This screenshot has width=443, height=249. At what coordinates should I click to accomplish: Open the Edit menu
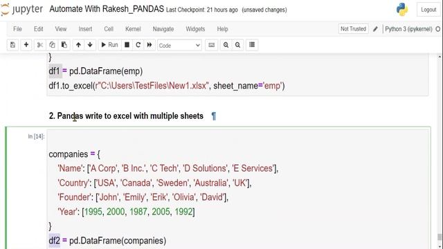(39, 29)
